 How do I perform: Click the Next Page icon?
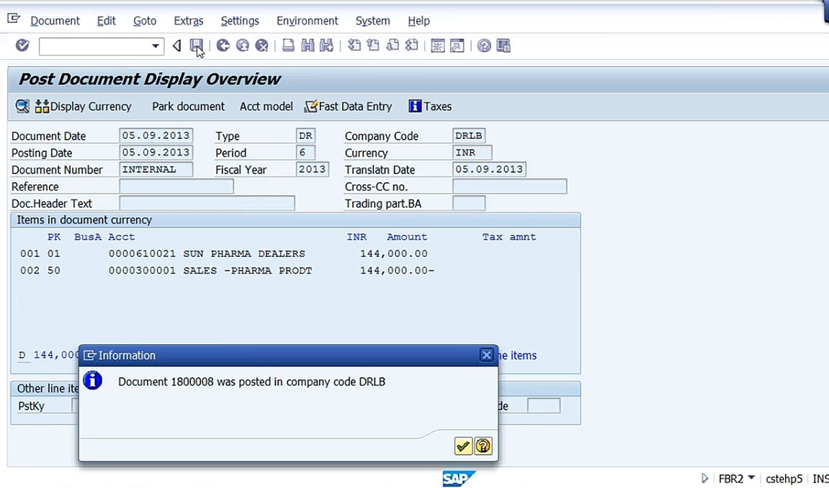click(393, 46)
